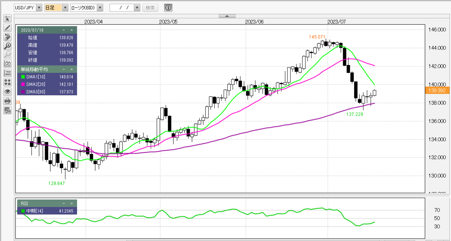Click the 終値 value 139.392 in panel
Screen dimensions: 451x241
[66, 60]
